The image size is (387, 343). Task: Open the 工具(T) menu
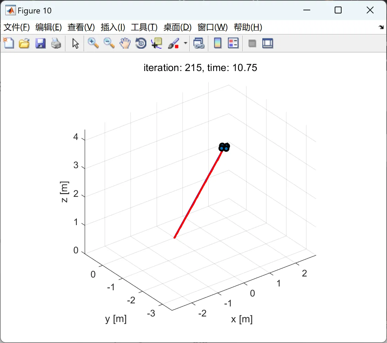[144, 27]
